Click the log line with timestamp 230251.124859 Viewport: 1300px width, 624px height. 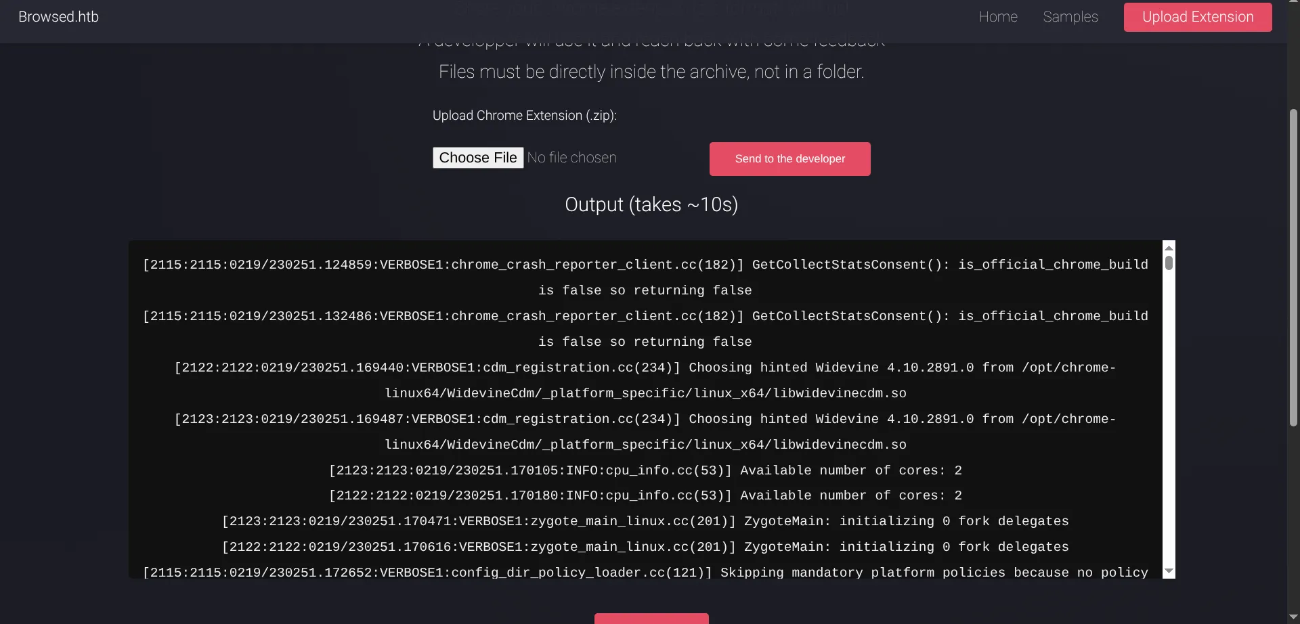click(645, 277)
